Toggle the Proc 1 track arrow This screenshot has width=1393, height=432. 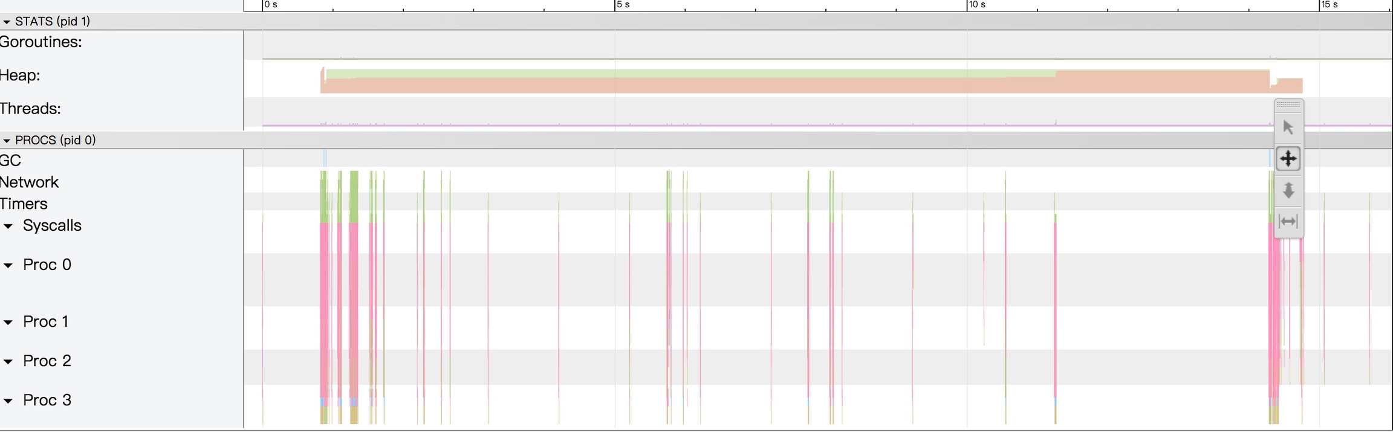point(8,323)
